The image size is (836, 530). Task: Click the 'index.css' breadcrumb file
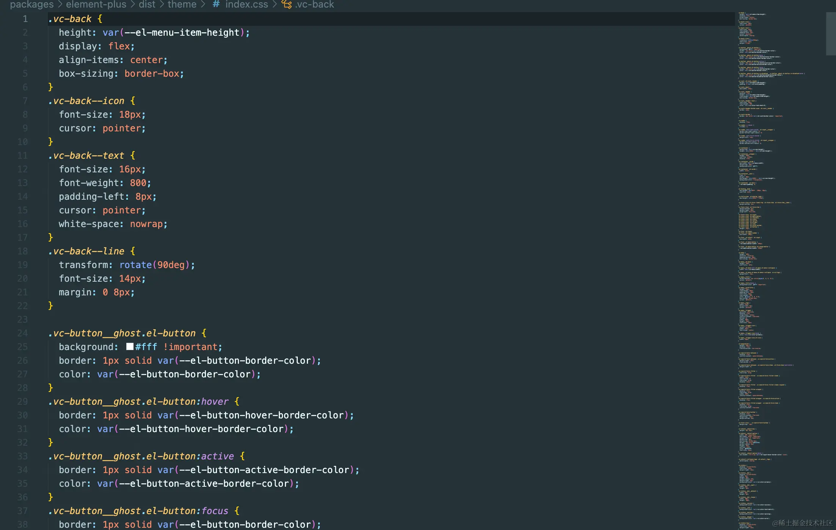click(x=247, y=5)
